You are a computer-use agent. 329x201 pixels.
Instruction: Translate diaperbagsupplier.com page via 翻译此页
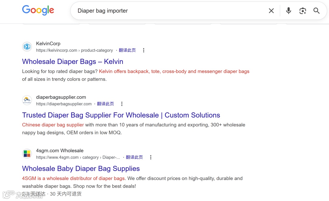click(105, 104)
